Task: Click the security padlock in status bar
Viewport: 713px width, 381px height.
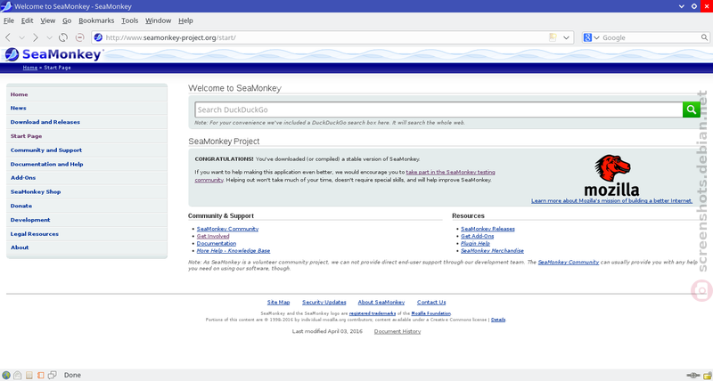Action: pyautogui.click(x=707, y=375)
